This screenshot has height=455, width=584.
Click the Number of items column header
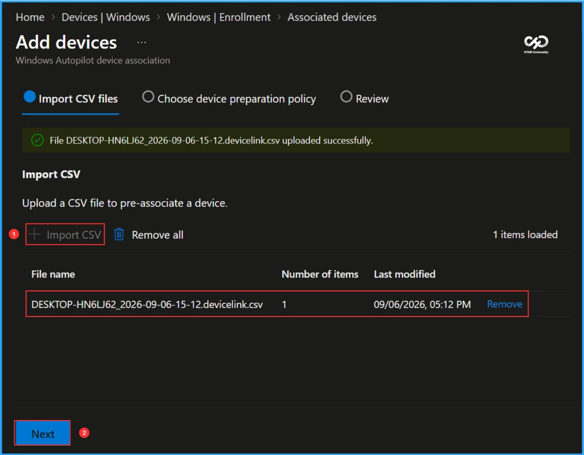click(x=320, y=274)
